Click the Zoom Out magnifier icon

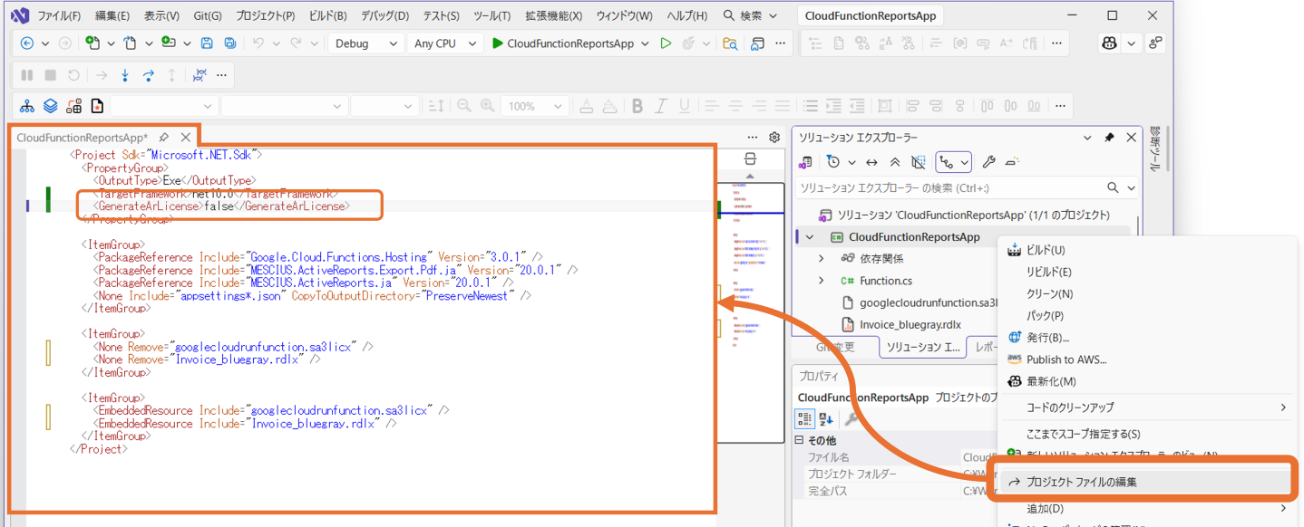[x=464, y=106]
